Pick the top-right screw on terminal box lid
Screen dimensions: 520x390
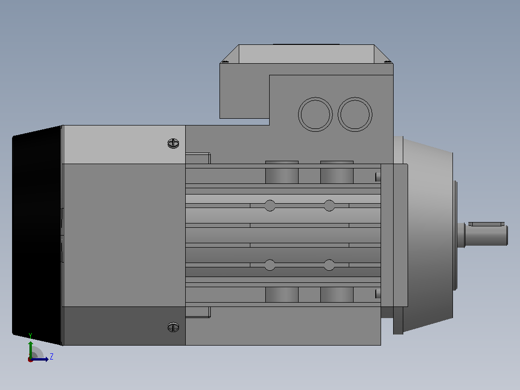click(x=387, y=61)
